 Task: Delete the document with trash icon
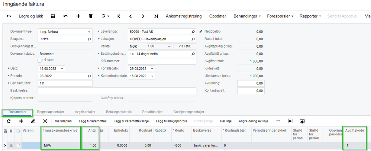91,16
